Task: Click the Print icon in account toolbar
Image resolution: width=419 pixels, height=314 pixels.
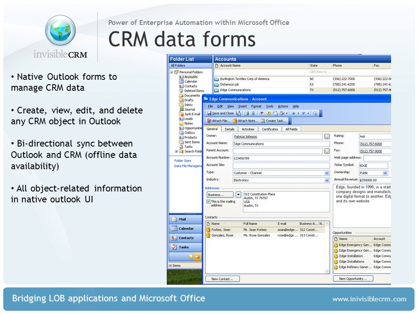Action: click(247, 113)
